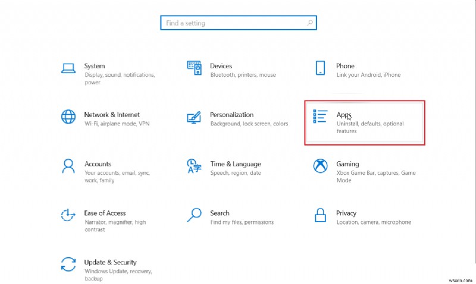Click the Search magnifier category icon
The image size is (476, 284).
coord(195,214)
